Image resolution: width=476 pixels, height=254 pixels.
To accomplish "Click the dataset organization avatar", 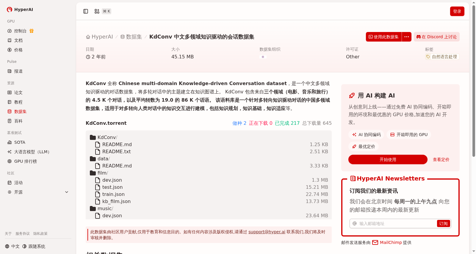I will pos(263,57).
